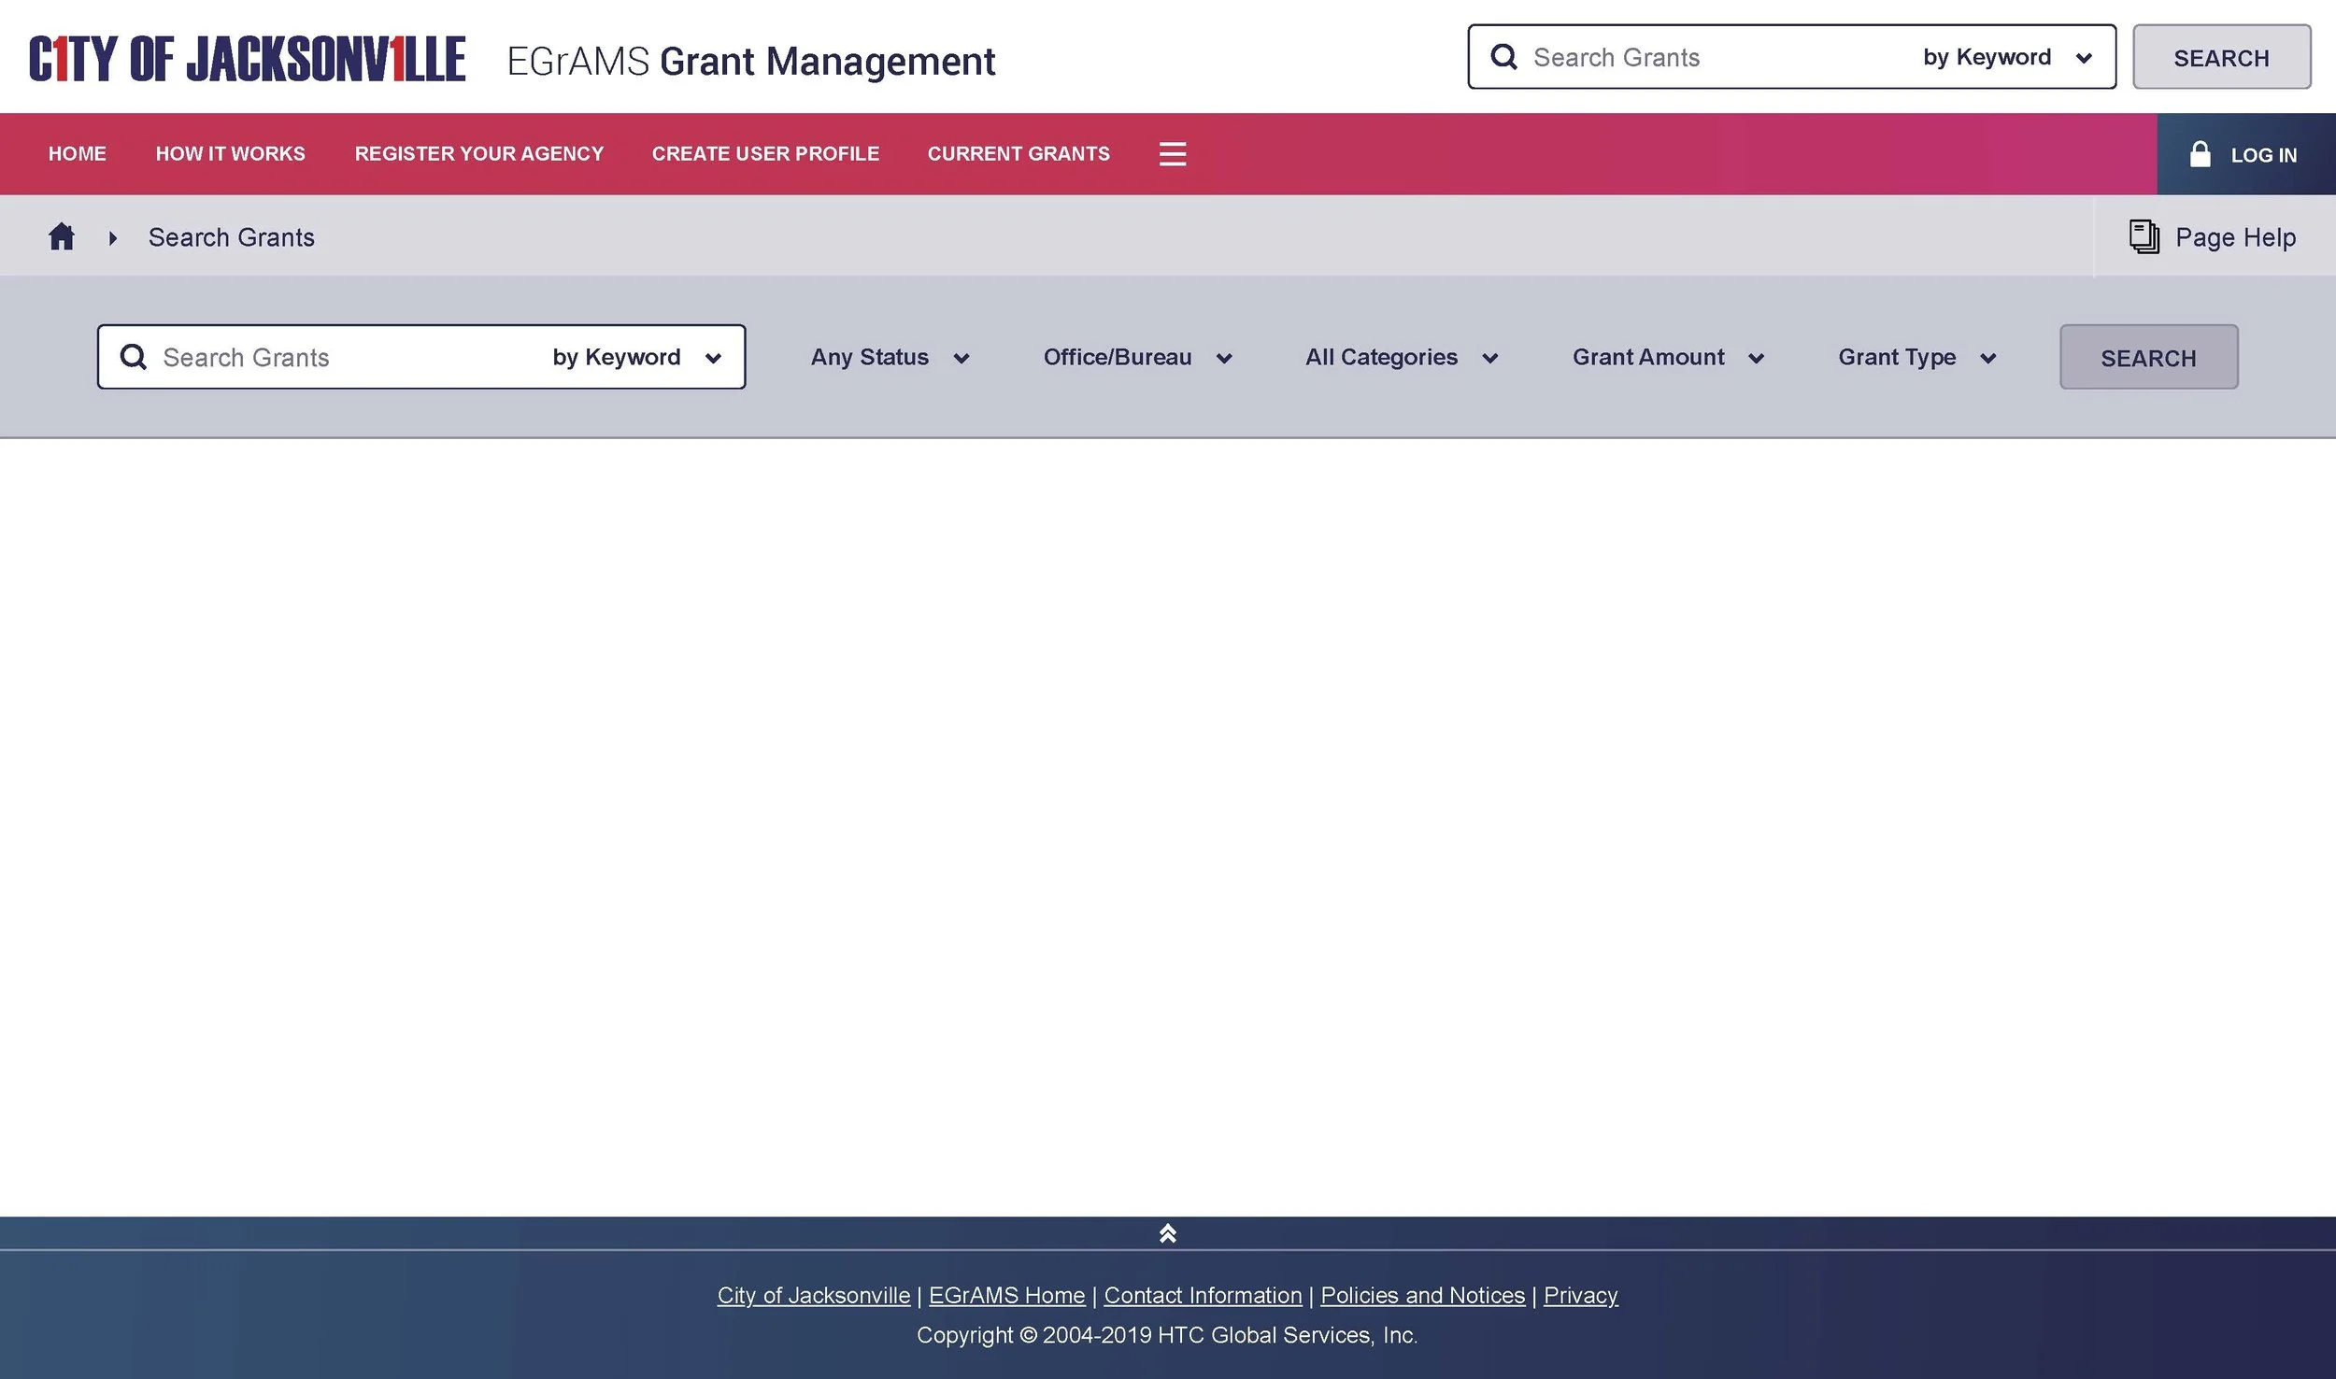This screenshot has height=1379, width=2336.
Task: Click the breadcrumb arrow separator
Action: click(x=113, y=238)
